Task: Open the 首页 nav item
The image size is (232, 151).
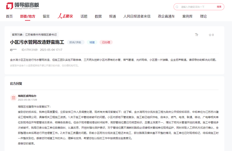Action: [9, 16]
